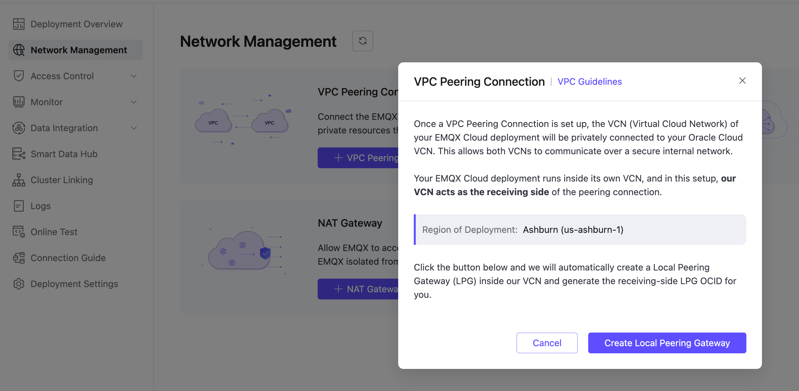799x391 pixels.
Task: Click the Online Test icon
Action: click(x=19, y=232)
